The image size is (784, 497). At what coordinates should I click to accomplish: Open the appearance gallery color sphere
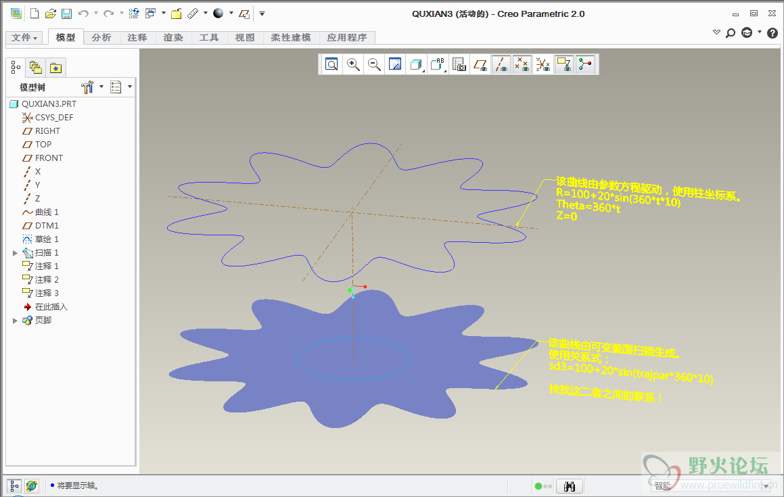pyautogui.click(x=218, y=14)
